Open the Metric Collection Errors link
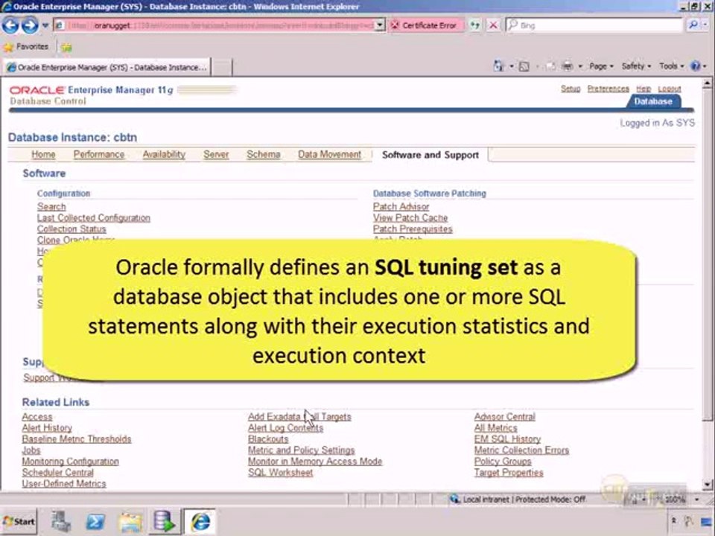The image size is (715, 536). pyautogui.click(x=521, y=450)
